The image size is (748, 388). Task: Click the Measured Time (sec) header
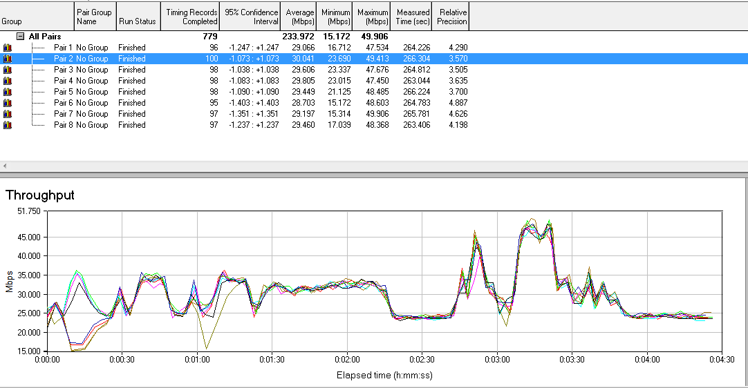click(x=412, y=17)
